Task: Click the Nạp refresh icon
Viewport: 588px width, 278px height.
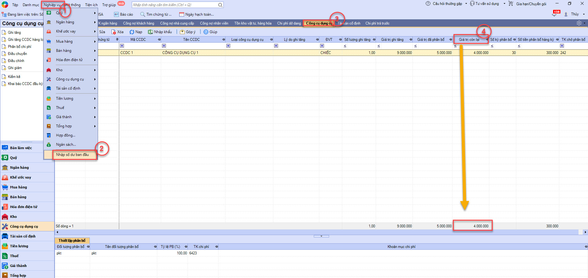Action: point(132,32)
